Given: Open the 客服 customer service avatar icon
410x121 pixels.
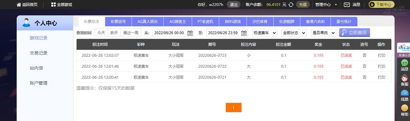Looking at the screenshot, I should click(405, 78).
